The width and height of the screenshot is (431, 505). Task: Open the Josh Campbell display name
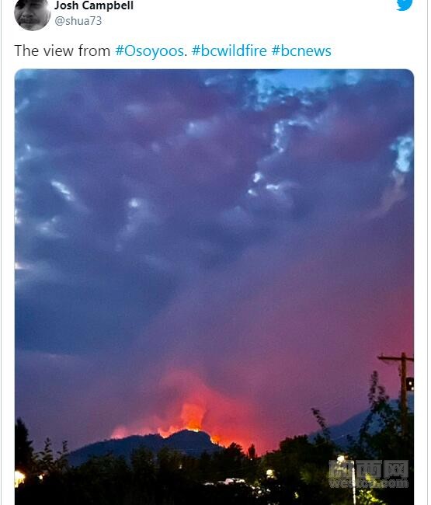(94, 5)
